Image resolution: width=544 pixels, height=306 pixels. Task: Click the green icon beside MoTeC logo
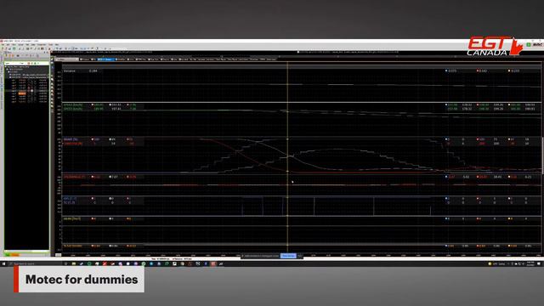pyautogui.click(x=529, y=44)
